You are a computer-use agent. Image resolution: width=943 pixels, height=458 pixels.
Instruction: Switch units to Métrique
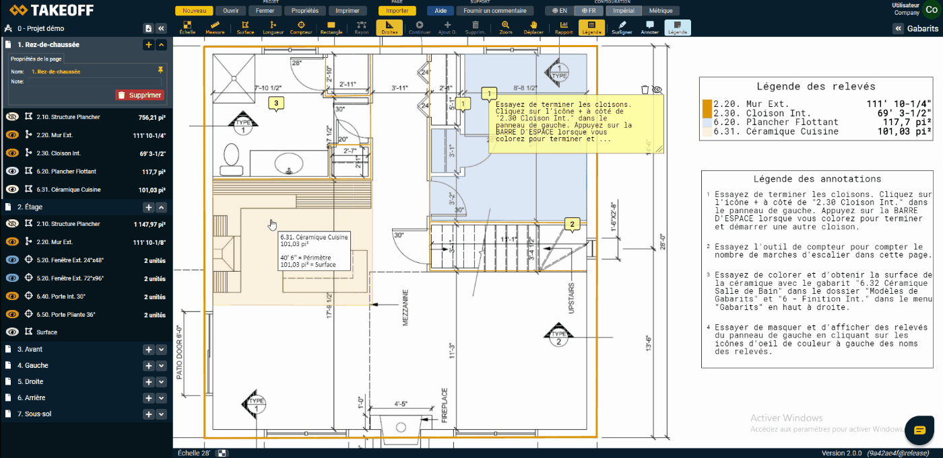pyautogui.click(x=660, y=11)
